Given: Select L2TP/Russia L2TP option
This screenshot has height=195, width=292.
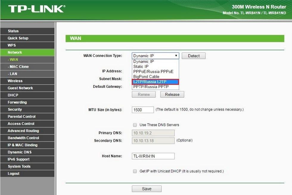Looking at the screenshot, I should pyautogui.click(x=155, y=82).
